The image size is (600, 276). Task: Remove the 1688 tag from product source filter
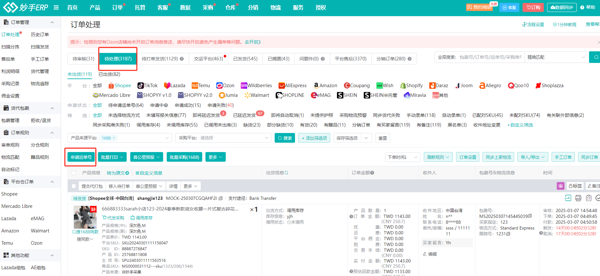(x=114, y=138)
